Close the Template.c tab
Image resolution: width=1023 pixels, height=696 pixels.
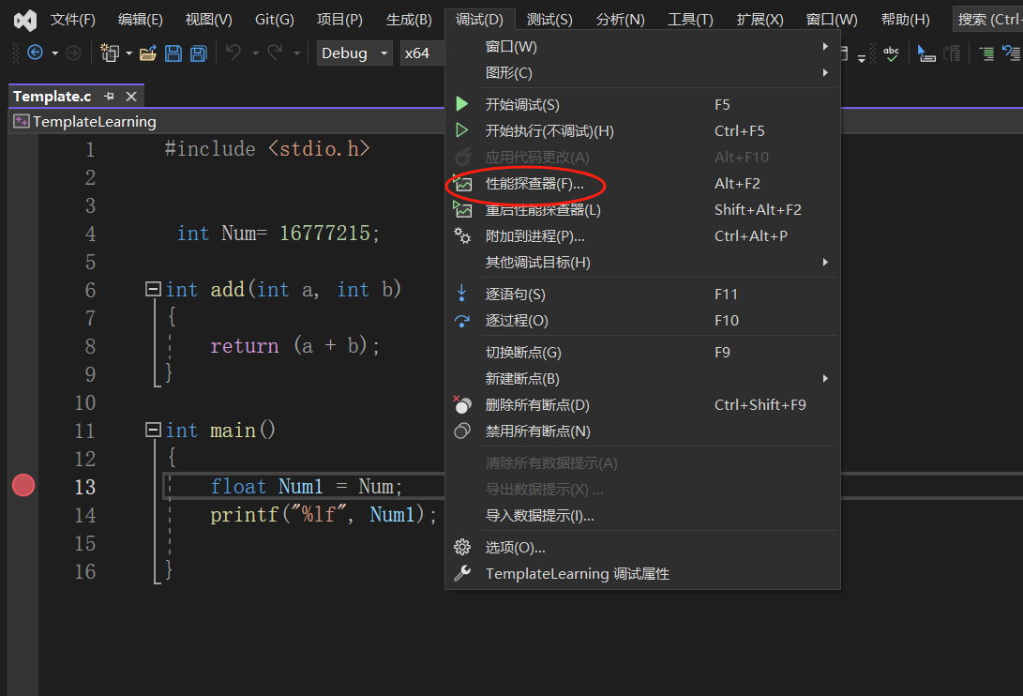click(x=131, y=97)
